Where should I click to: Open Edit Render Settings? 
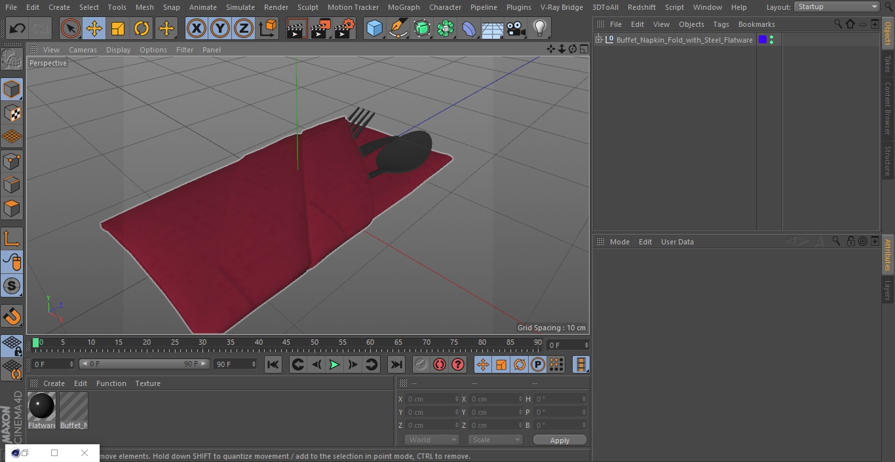(x=345, y=28)
